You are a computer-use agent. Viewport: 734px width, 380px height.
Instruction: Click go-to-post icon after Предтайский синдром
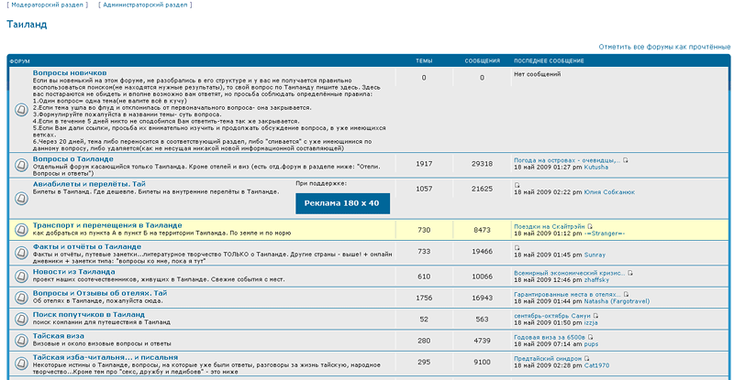tap(586, 359)
